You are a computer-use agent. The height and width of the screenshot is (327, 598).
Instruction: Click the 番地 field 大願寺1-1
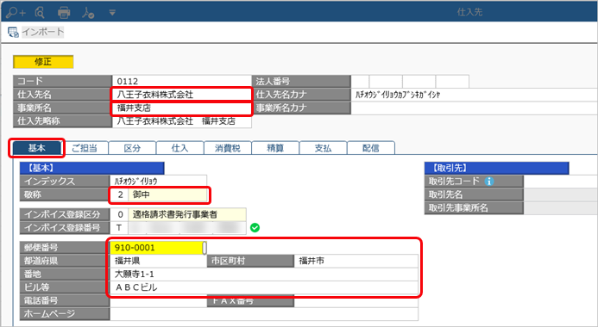pos(264,275)
